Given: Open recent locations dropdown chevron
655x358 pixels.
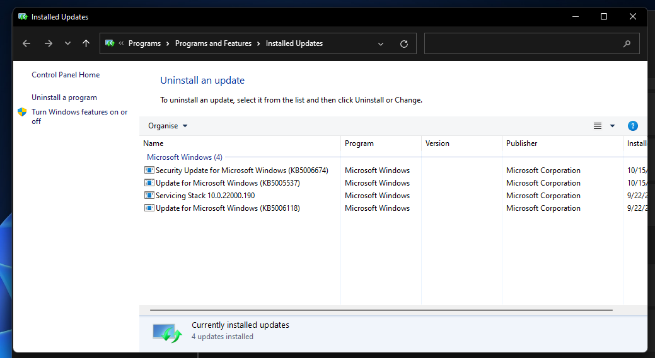Looking at the screenshot, I should pyautogui.click(x=67, y=43).
